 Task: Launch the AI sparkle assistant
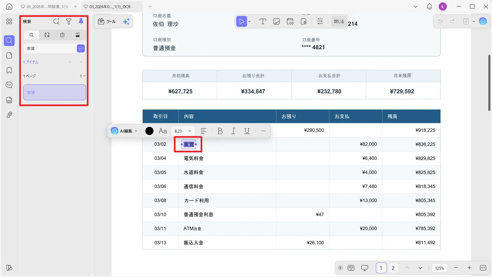126,21
